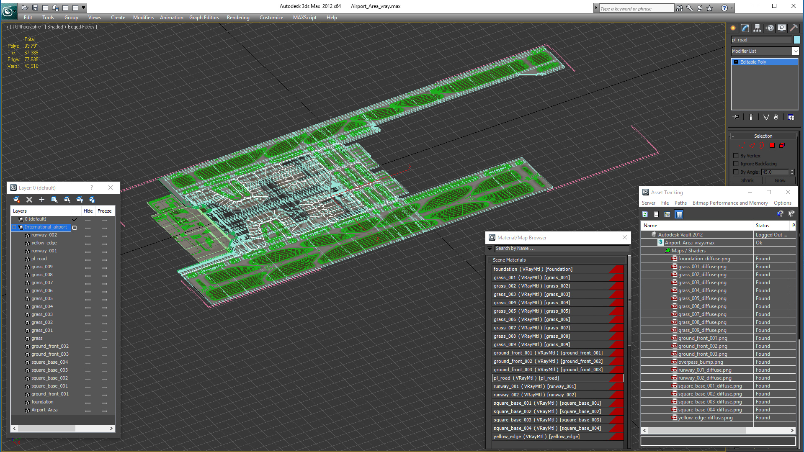Select Border sub-object level icon
Viewport: 804px width, 452px height.
(x=762, y=146)
